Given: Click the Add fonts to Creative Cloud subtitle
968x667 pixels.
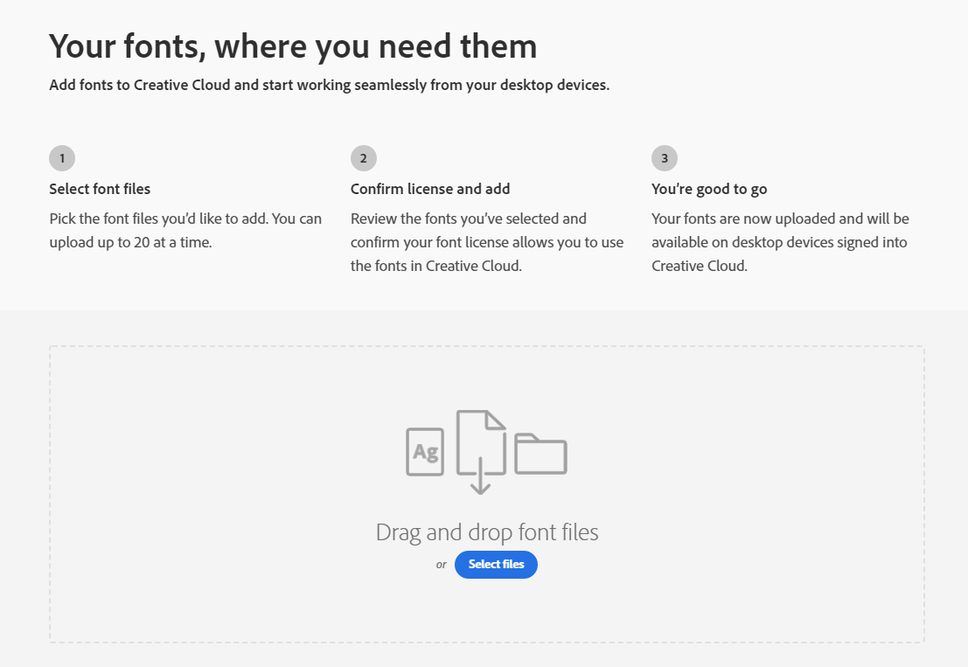Looking at the screenshot, I should (x=330, y=85).
